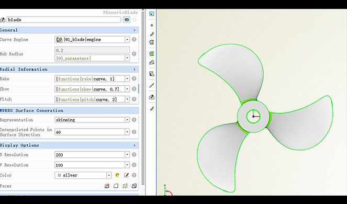Click the FGenericBlade type label

point(120,13)
